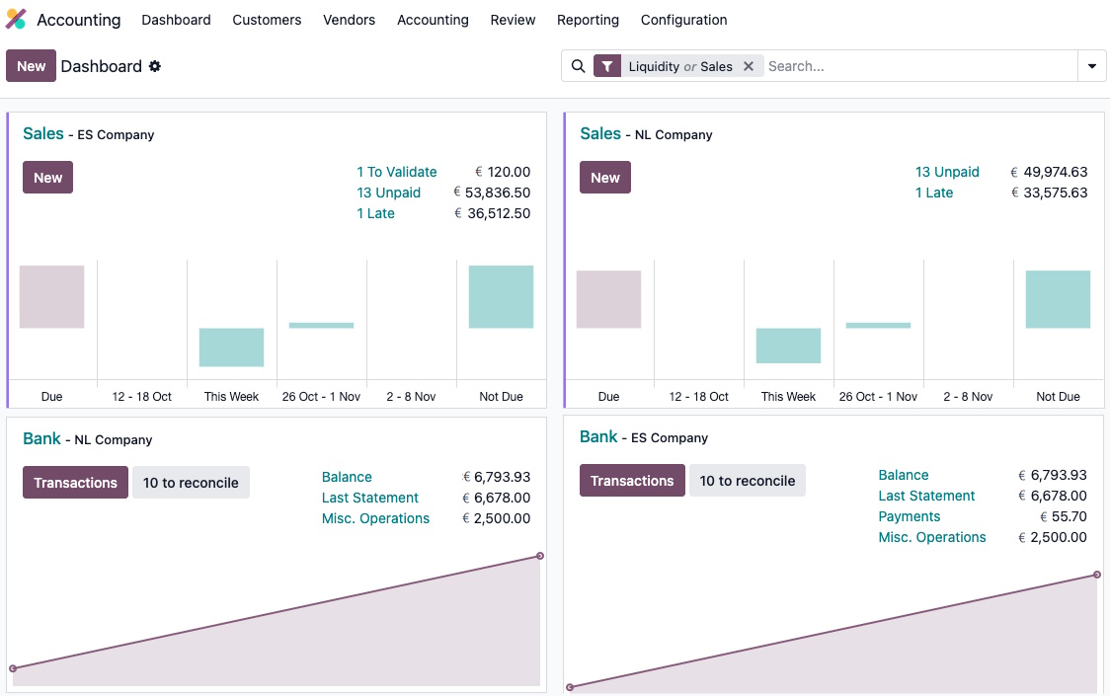Remove the Liquidity or Sales filter
The image size is (1110, 696).
(749, 66)
